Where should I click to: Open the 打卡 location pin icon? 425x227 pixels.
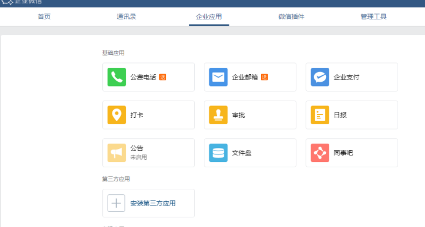point(117,115)
